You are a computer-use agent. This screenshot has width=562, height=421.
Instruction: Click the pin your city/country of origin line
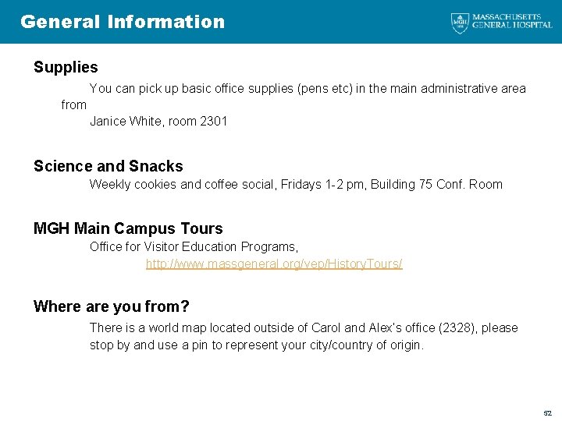click(257, 345)
